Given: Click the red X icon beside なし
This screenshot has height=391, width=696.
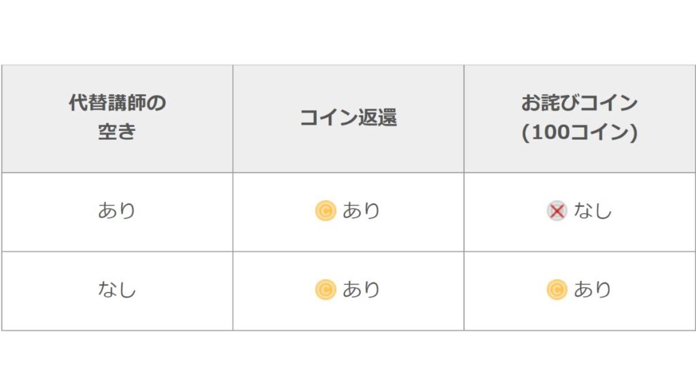Looking at the screenshot, I should tap(557, 210).
